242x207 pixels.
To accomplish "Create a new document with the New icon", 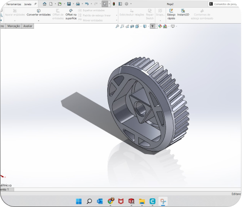I will (51, 4).
